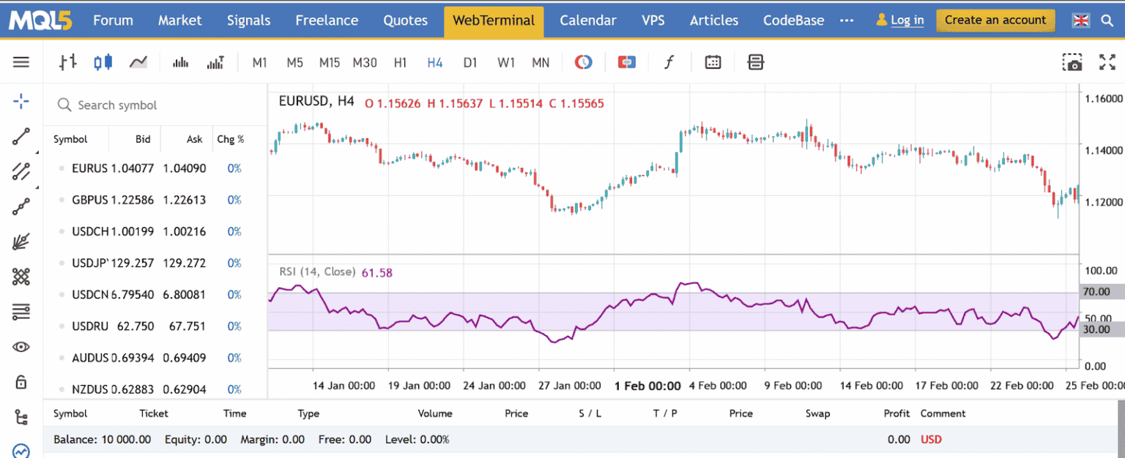
Task: Open the indicators function icon
Action: pos(668,62)
